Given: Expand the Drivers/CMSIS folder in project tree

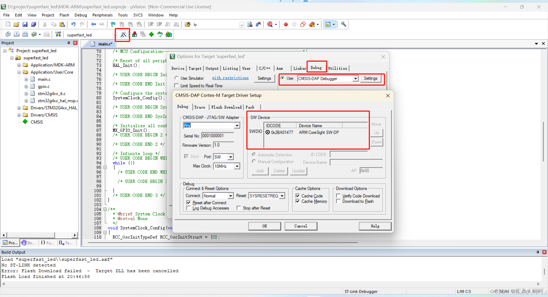Looking at the screenshot, I should coord(19,115).
